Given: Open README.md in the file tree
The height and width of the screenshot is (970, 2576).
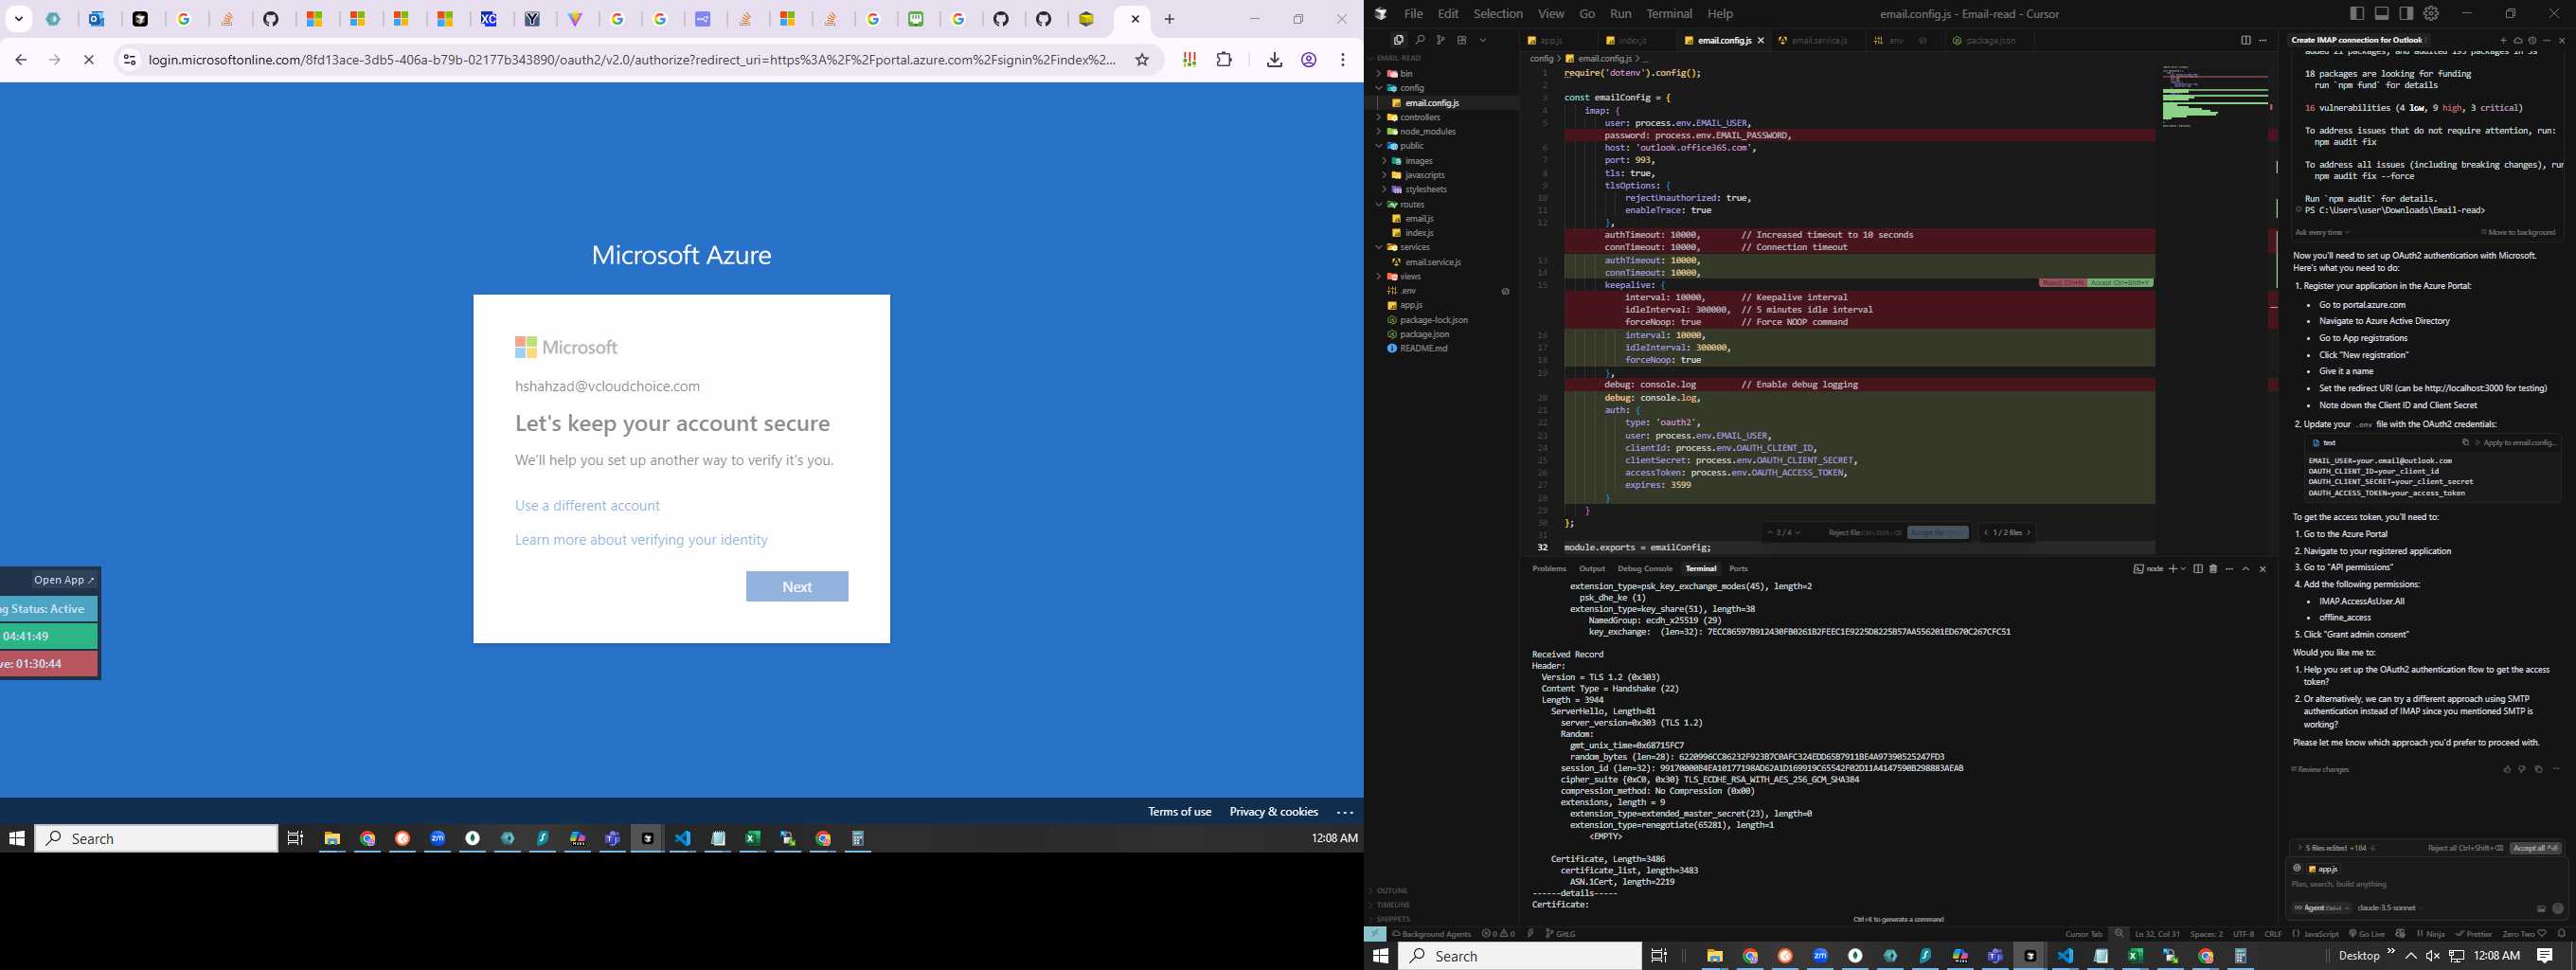Looking at the screenshot, I should click(1423, 349).
